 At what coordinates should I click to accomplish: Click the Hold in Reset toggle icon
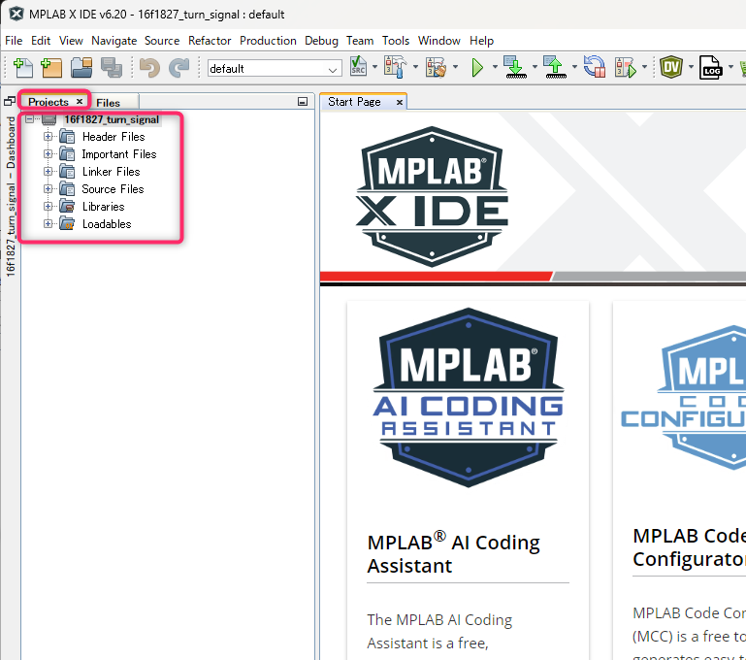coord(595,67)
